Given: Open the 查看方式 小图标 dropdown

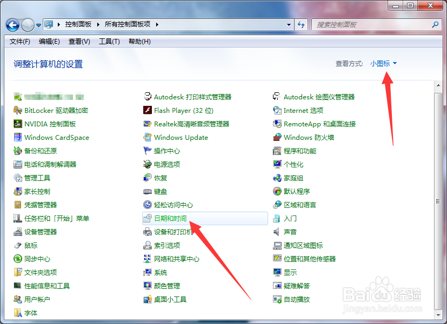Looking at the screenshot, I should [383, 64].
